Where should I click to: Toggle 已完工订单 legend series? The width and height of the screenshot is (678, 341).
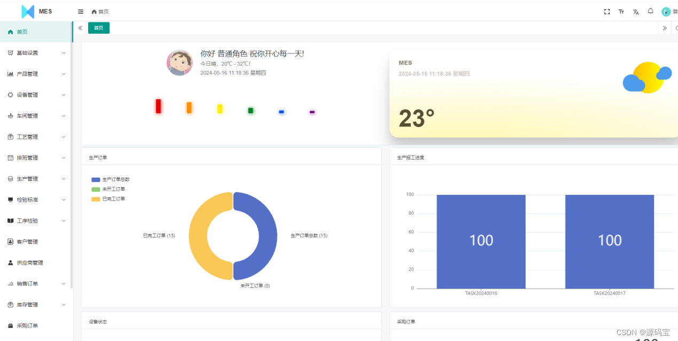pos(108,199)
